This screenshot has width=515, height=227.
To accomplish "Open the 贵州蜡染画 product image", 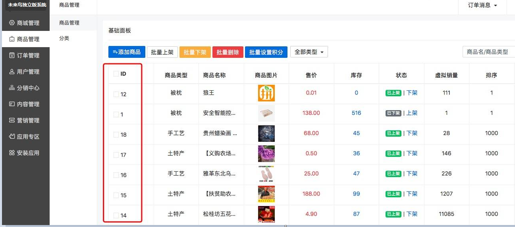I will 266,134.
